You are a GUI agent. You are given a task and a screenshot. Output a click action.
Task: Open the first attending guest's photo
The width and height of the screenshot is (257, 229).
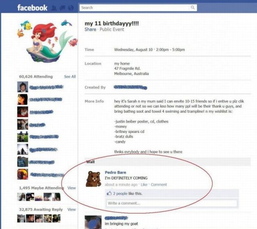pyautogui.click(x=22, y=87)
